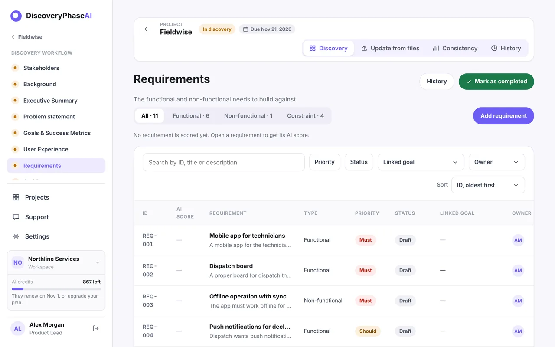Open the Problem statement step
The height and width of the screenshot is (347, 555).
click(x=56, y=117)
